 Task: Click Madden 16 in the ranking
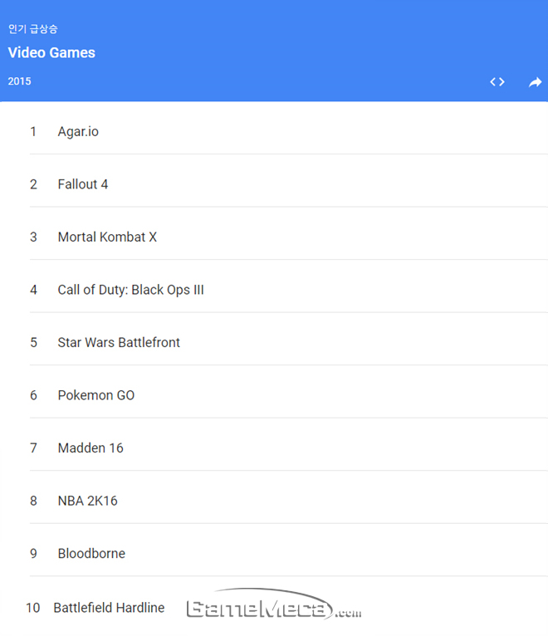tap(91, 448)
